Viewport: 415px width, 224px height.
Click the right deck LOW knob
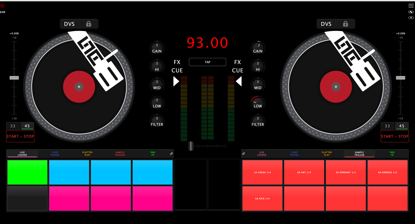[258, 103]
